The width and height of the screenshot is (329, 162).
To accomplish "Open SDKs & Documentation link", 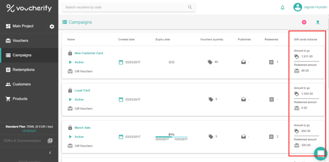I will coord(22,141).
